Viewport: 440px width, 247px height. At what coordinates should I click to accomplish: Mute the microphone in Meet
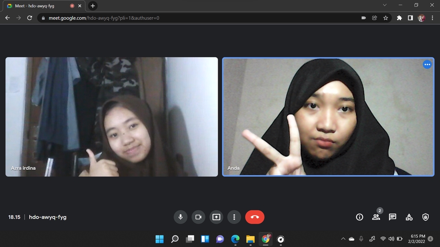point(181,217)
